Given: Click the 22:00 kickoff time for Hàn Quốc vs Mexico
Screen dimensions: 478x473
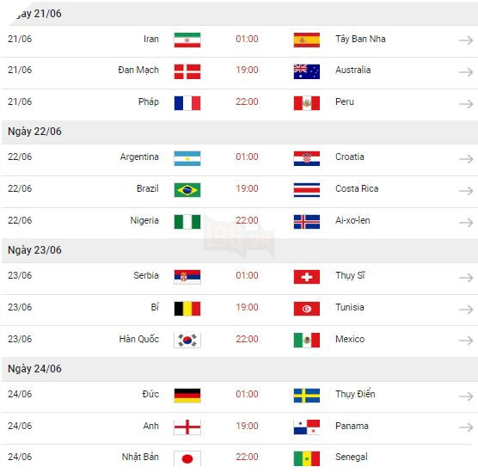Looking at the screenshot, I should (247, 339).
